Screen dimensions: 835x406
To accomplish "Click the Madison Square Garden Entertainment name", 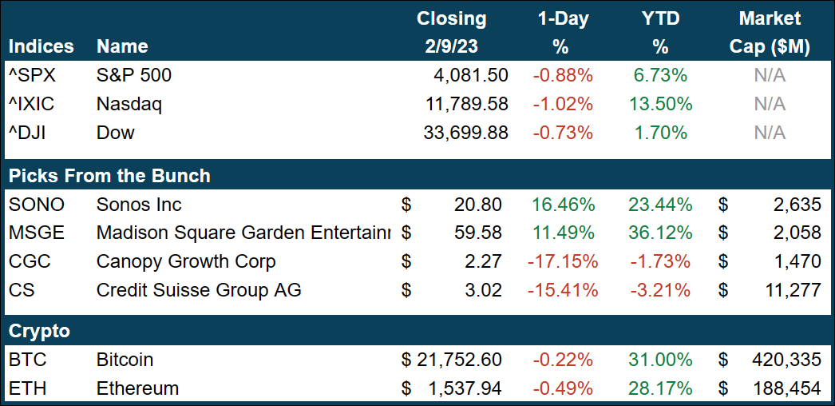I will tap(243, 233).
